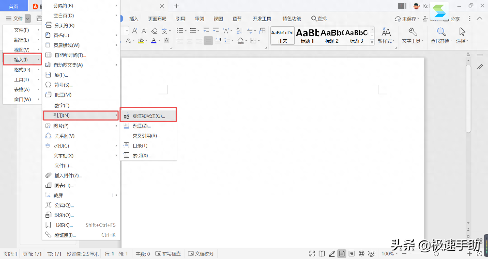Click the distributed alignment icon

[x=218, y=41]
